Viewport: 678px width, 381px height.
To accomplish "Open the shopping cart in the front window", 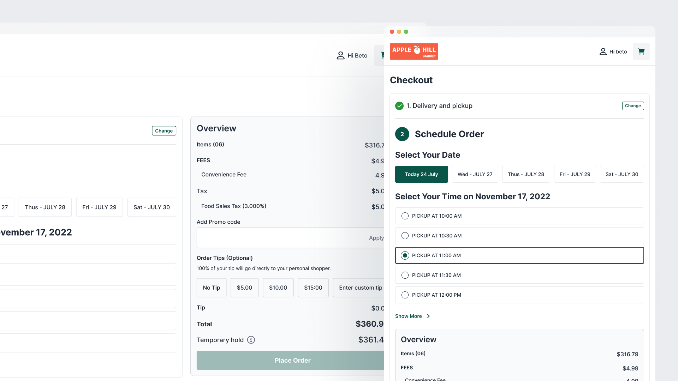I will pos(641,52).
